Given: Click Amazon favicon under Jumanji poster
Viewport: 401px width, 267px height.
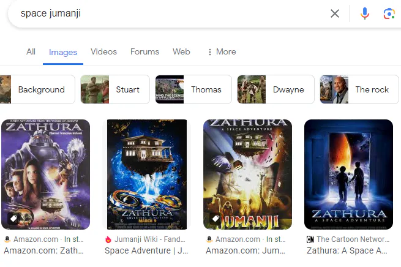Looking at the screenshot, I should (209, 239).
